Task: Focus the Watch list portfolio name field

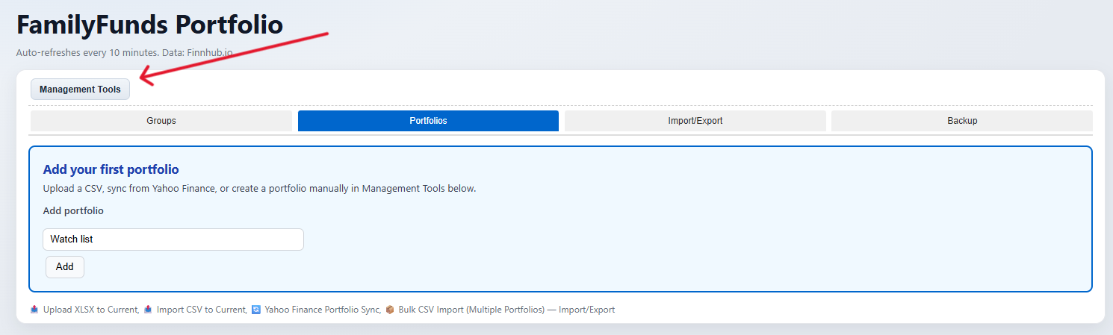Action: tap(173, 239)
